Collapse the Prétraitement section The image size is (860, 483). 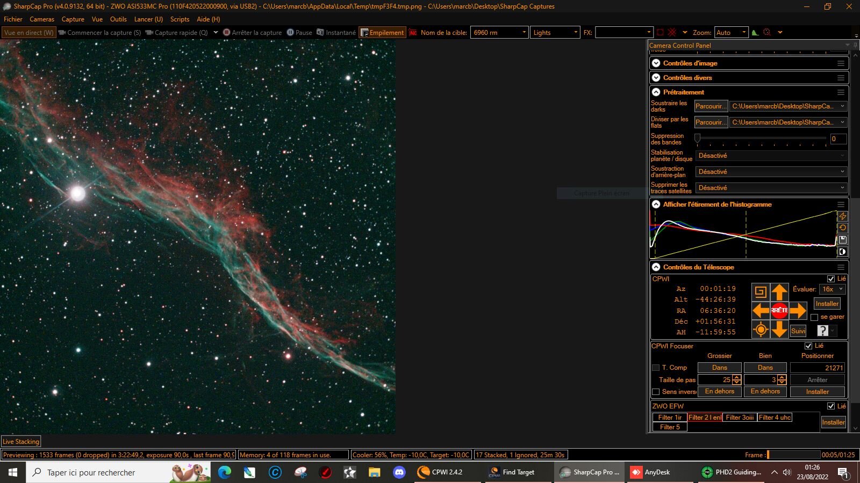[656, 92]
